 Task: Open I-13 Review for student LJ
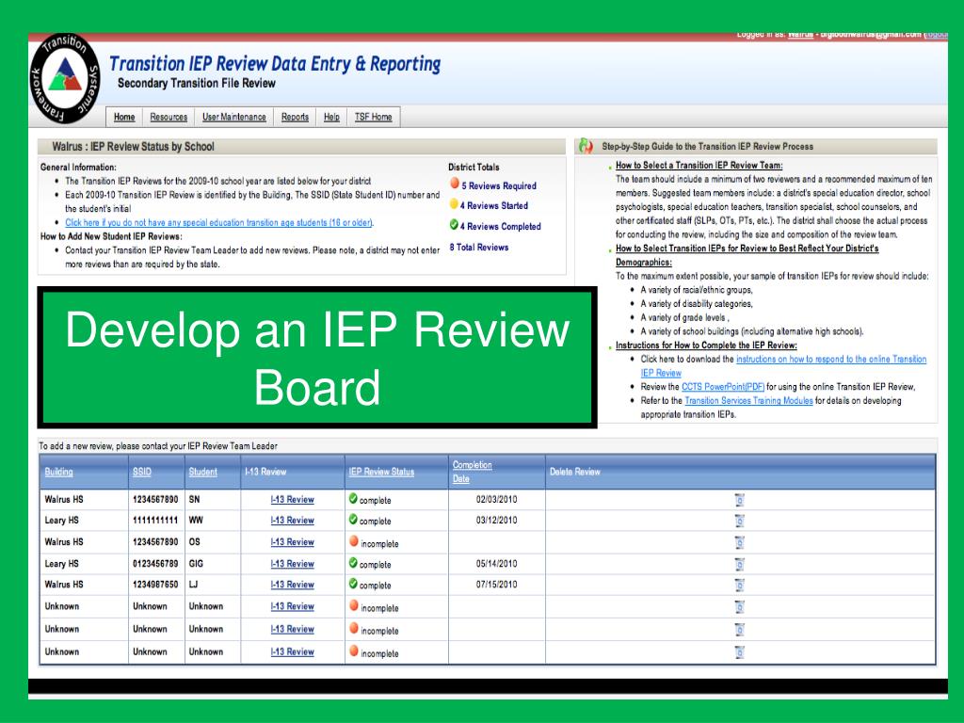(x=292, y=585)
